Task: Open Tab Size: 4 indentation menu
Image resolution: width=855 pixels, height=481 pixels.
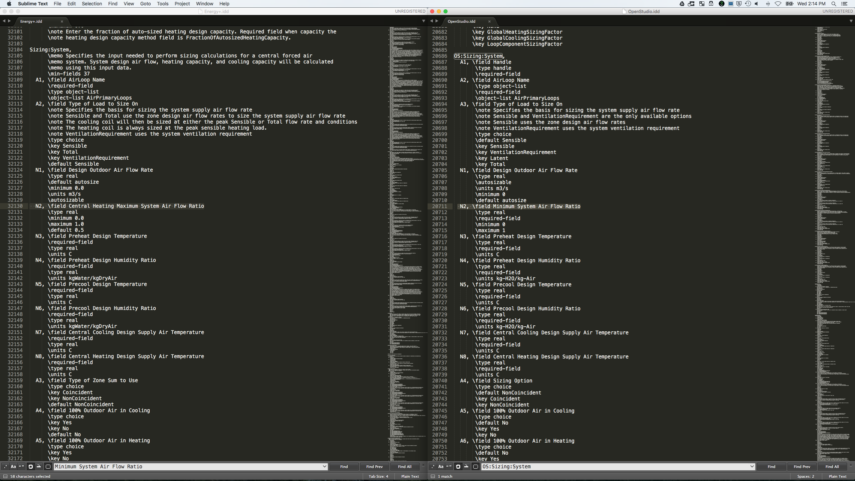Action: coord(378,476)
